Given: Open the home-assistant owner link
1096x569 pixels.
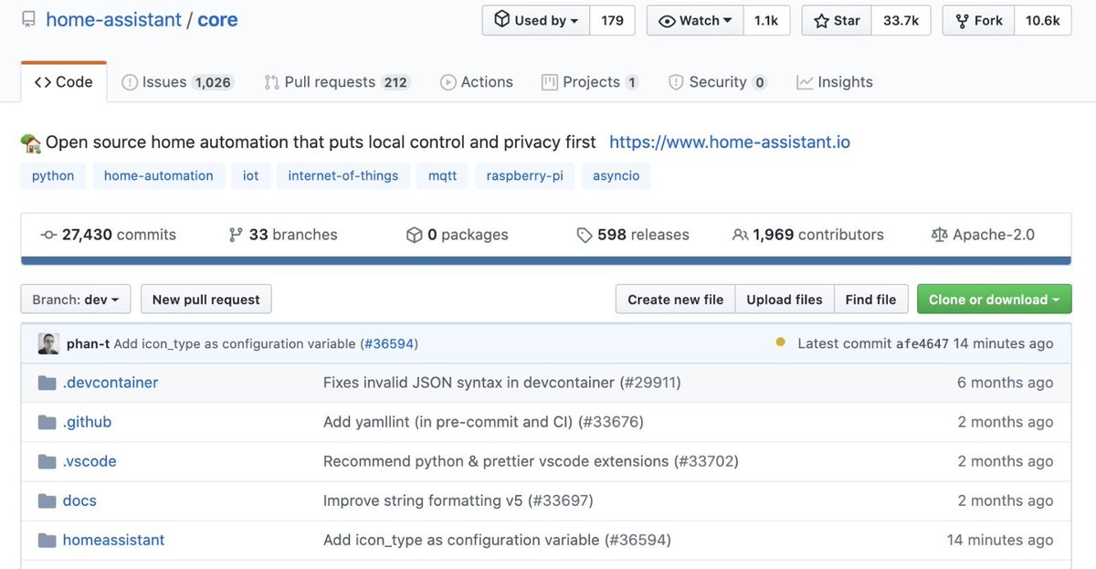Looking at the screenshot, I should coord(114,20).
